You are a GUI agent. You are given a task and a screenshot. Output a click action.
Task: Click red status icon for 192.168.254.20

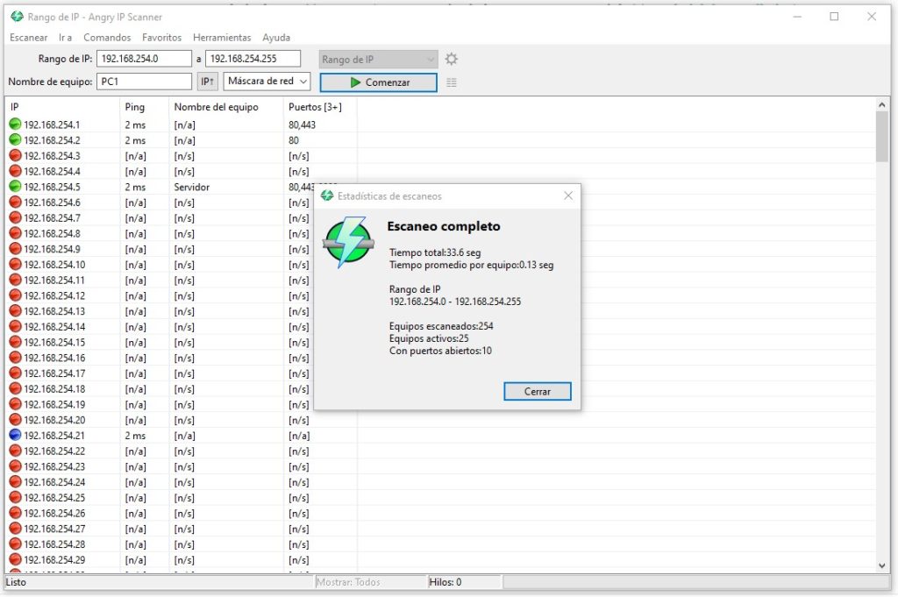(15, 420)
